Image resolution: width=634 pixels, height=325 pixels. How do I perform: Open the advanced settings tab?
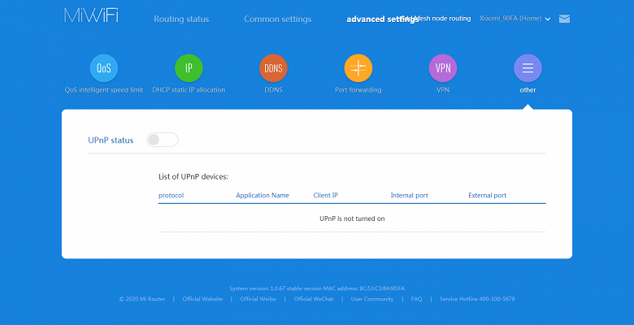tap(382, 19)
